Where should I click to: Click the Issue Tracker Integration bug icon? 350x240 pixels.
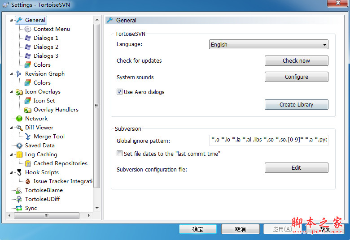pos(28,181)
